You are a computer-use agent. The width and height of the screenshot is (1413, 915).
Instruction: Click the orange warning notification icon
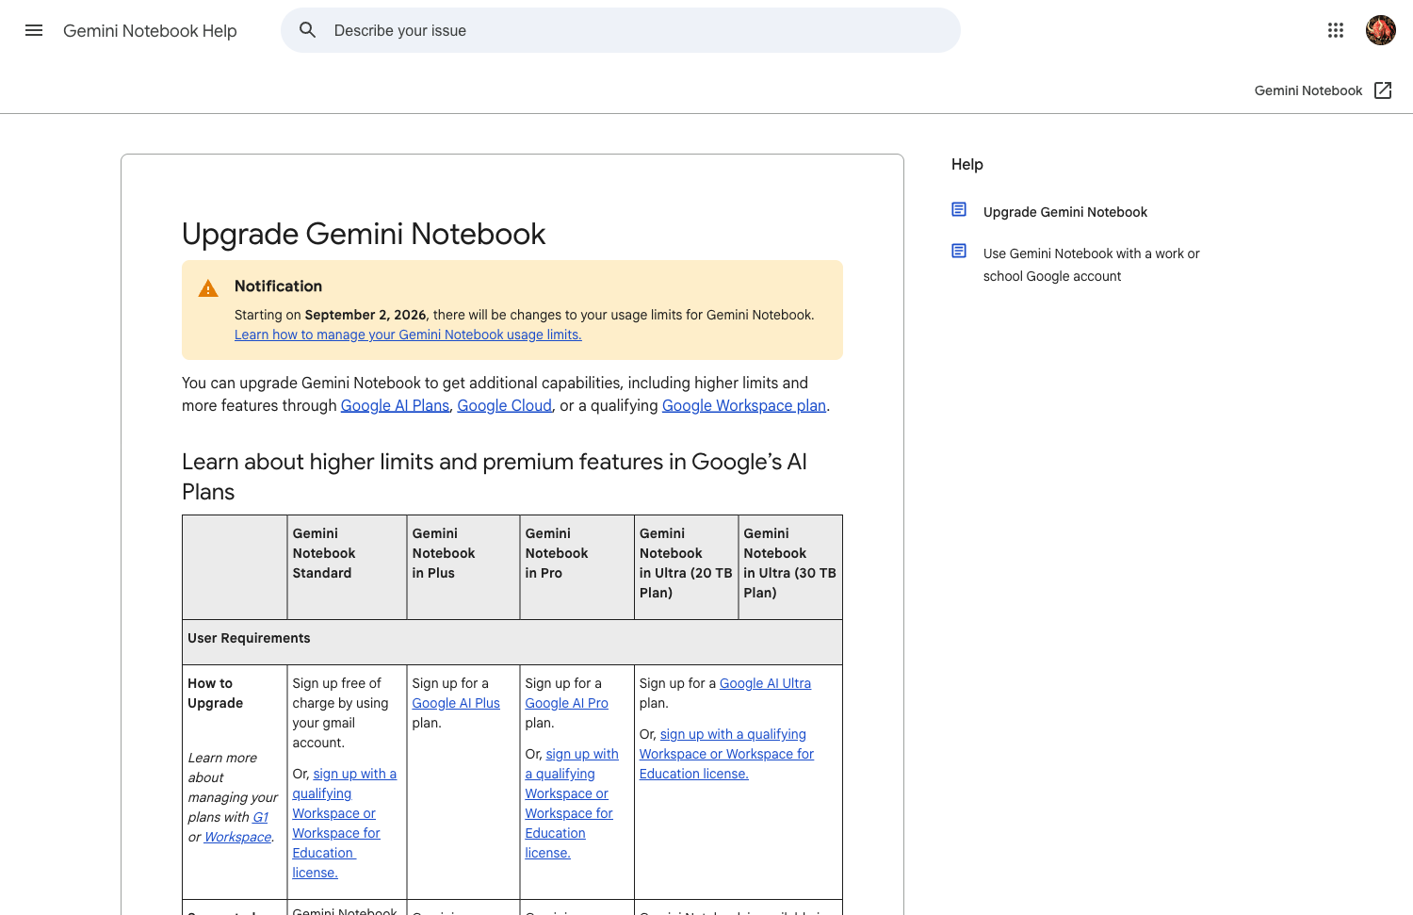click(x=208, y=288)
